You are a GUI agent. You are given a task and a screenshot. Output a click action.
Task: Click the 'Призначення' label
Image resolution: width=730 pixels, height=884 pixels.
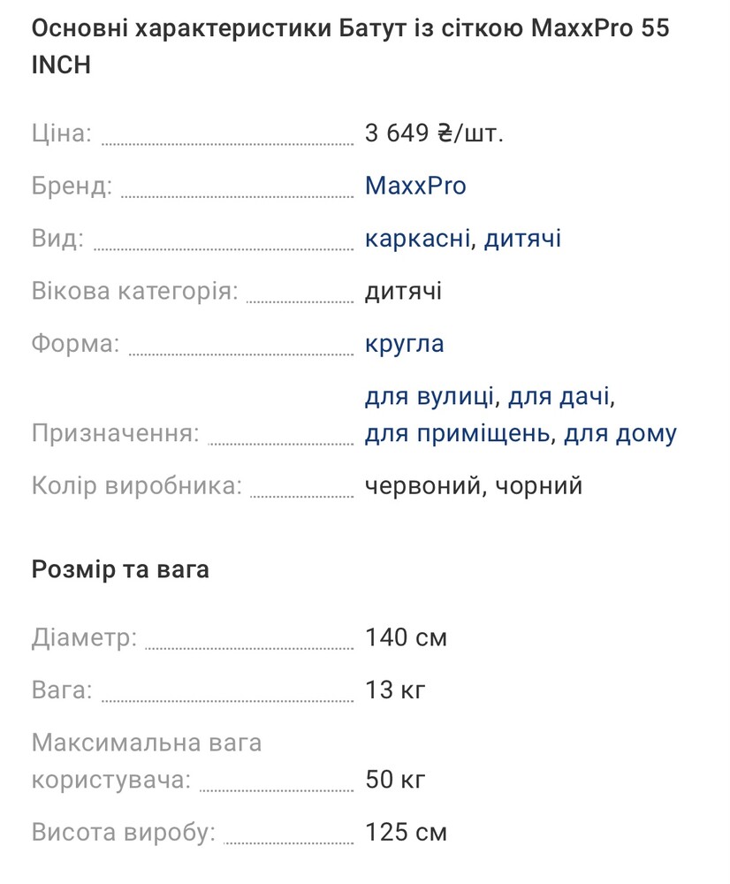pyautogui.click(x=115, y=434)
